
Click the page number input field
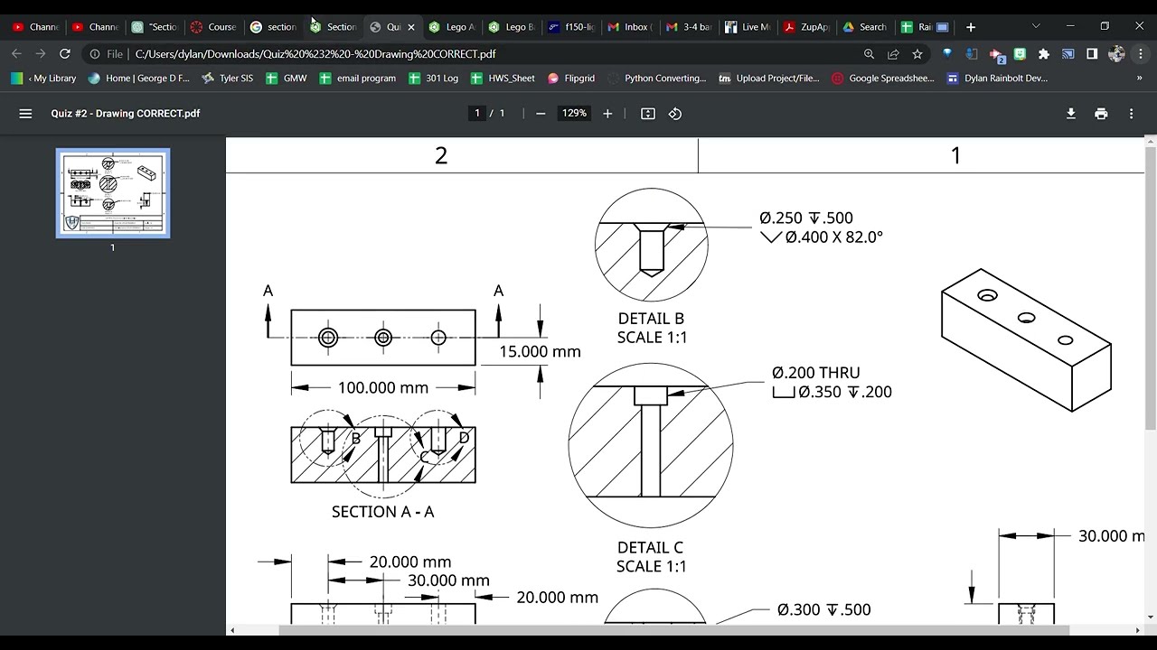477,114
